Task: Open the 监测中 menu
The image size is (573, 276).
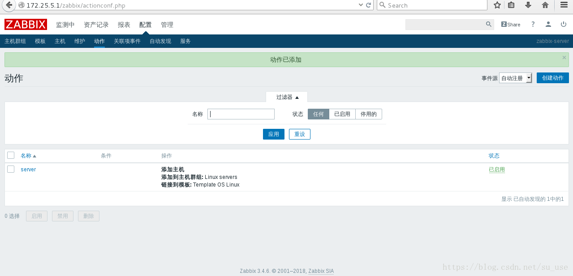Action: coord(65,25)
